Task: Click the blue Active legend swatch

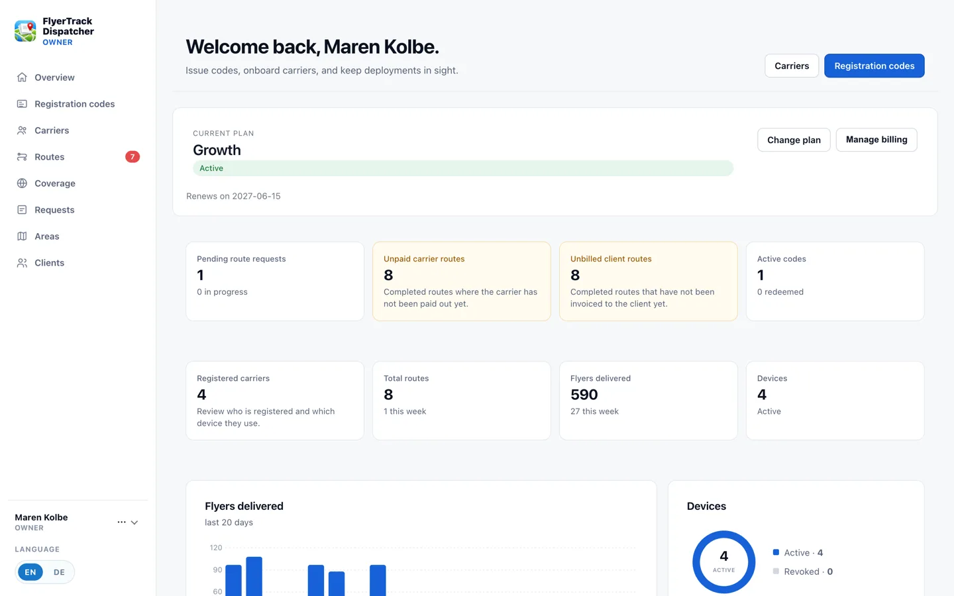Action: pyautogui.click(x=776, y=552)
